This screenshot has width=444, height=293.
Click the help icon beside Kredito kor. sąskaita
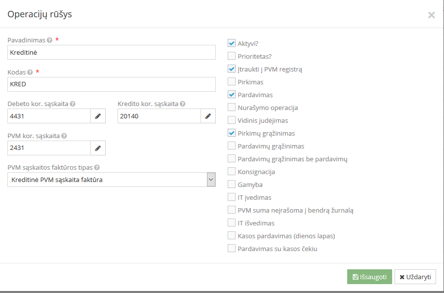click(x=182, y=104)
